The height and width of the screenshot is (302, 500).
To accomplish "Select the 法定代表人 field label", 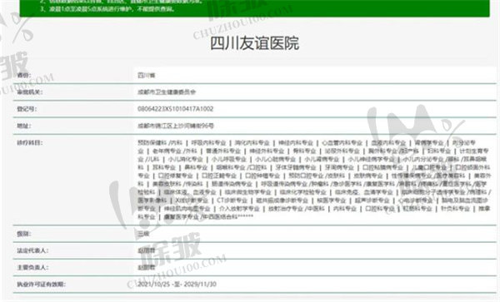I will pos(32,250).
